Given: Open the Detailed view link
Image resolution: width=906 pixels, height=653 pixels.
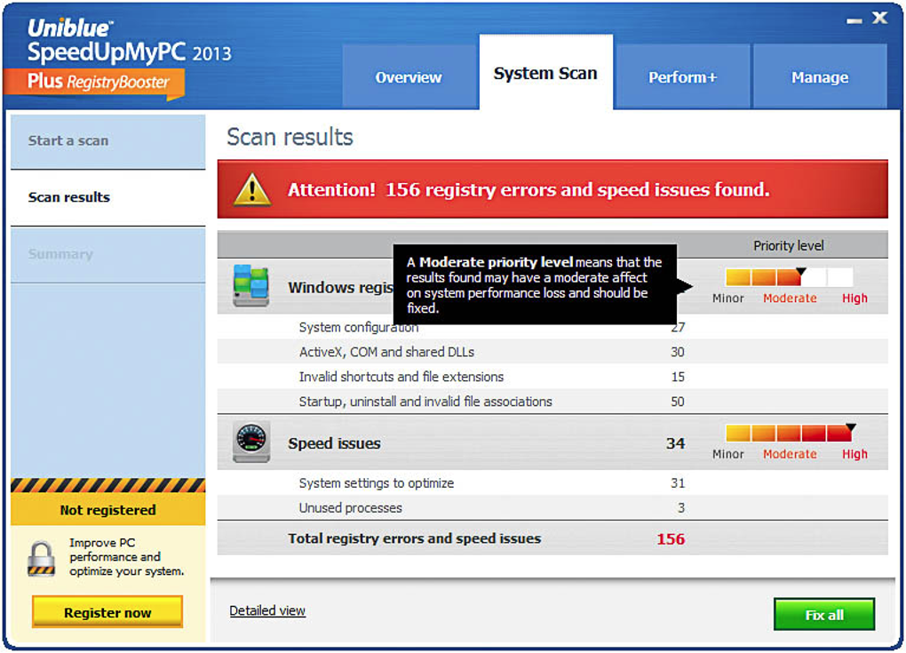Looking at the screenshot, I should [x=267, y=611].
